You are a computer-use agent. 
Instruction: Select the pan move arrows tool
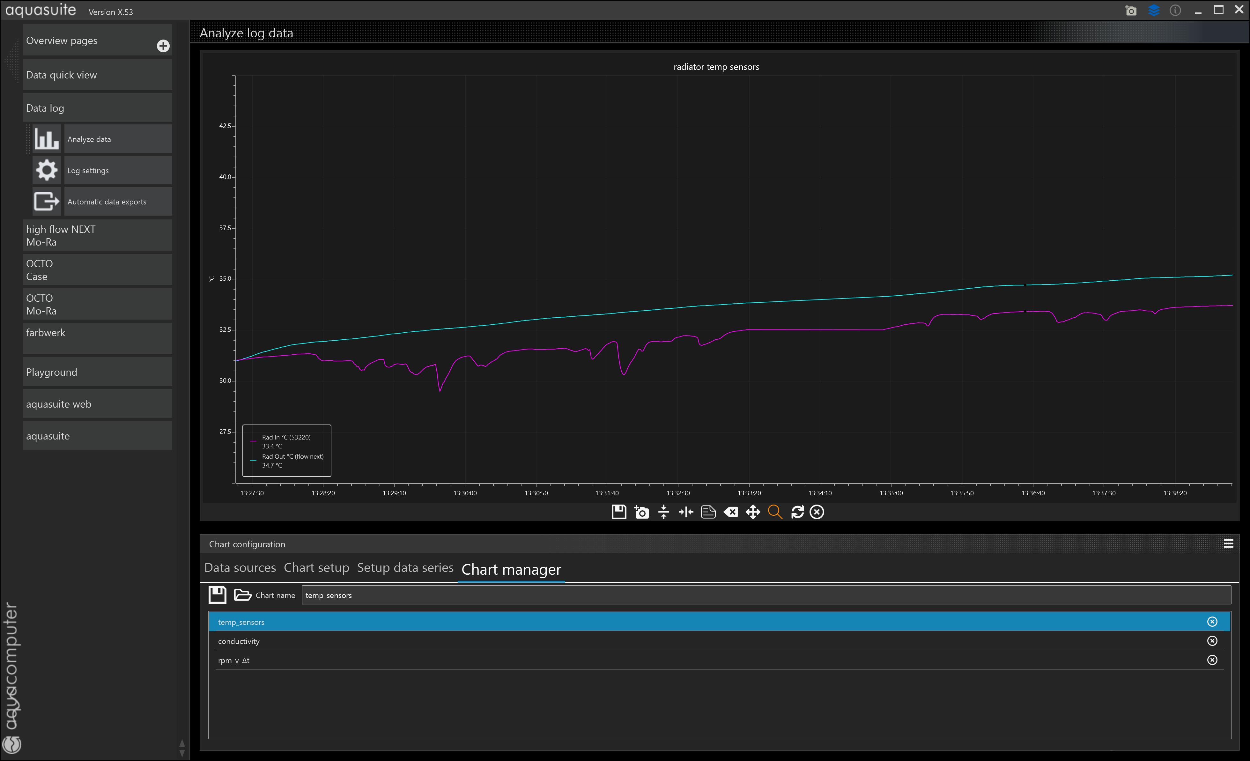point(753,512)
